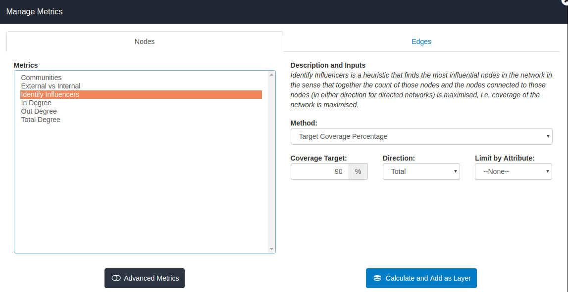Screen dimensions: 568x292
Task: Click the Metrics list scroll up arrow
Action: (271, 75)
